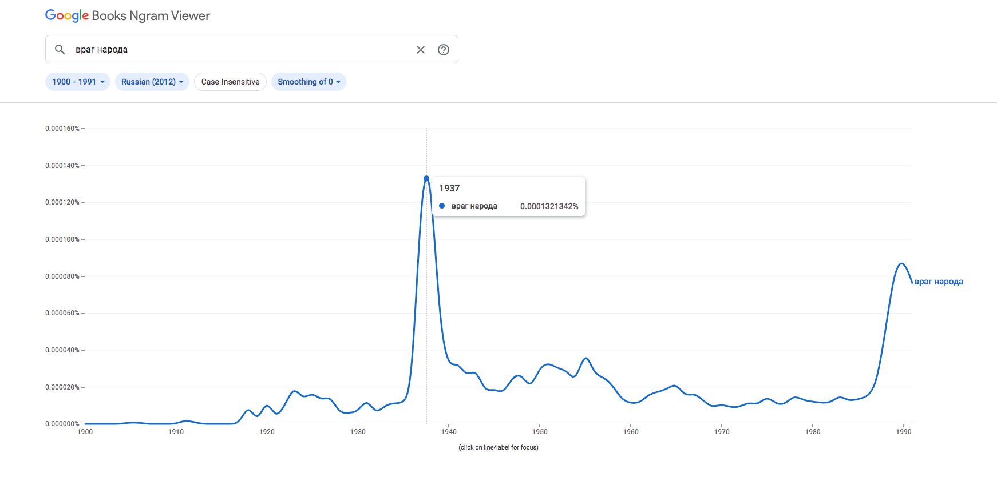Click the враг народа line label
Screen dimensions: 997x481
[939, 282]
